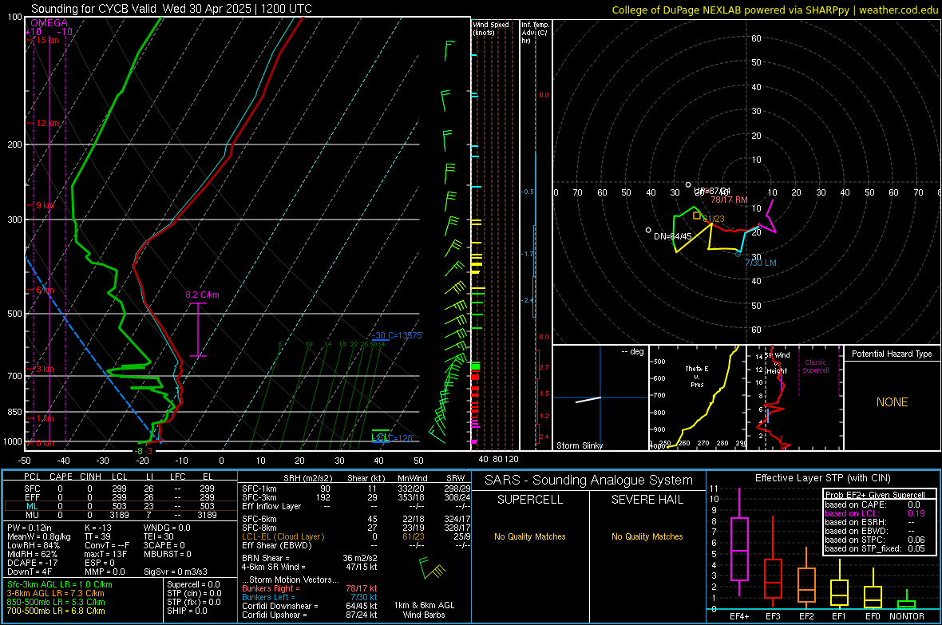Screen dimensions: 942x625
Task: Click the magenta 'based on LCL:' line
Action: 875,513
